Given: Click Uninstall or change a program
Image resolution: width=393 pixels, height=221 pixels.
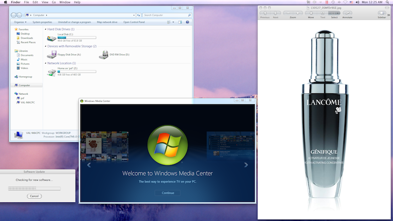Looking at the screenshot, I should point(75,22).
